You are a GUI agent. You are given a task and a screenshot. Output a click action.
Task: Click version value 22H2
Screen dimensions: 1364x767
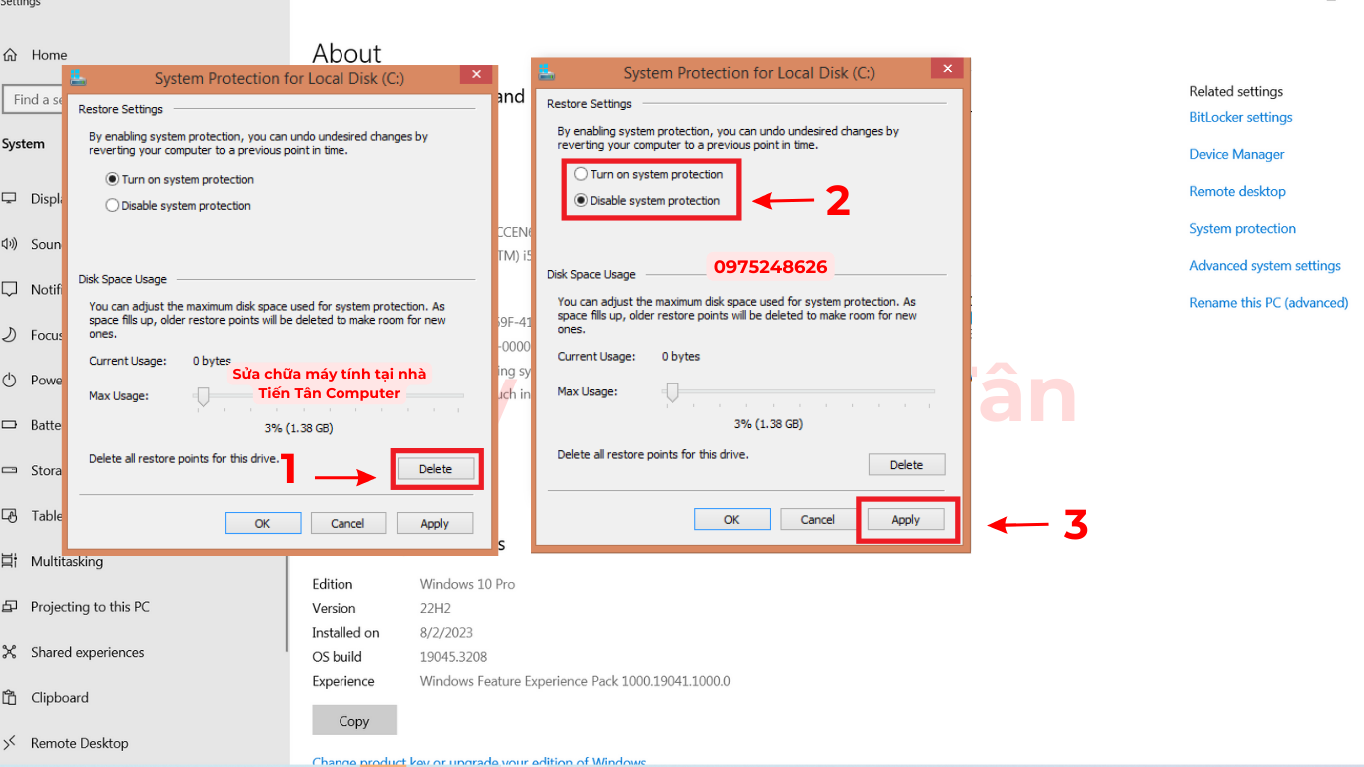coord(436,608)
